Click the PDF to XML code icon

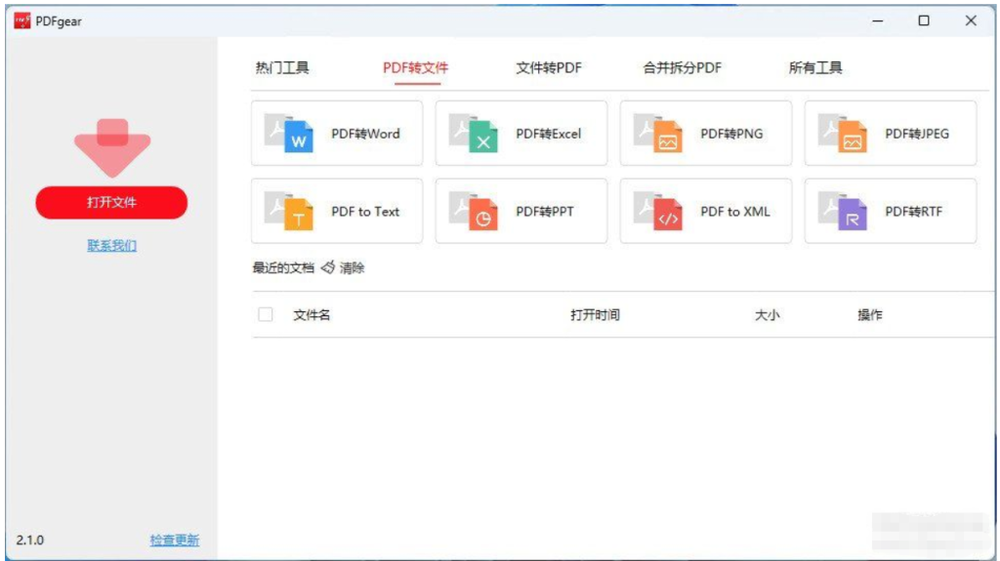click(657, 211)
